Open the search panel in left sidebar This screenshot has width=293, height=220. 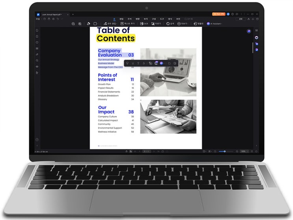coord(37,60)
